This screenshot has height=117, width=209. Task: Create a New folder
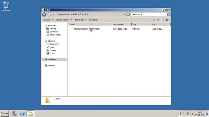pyautogui.click(x=94, y=20)
